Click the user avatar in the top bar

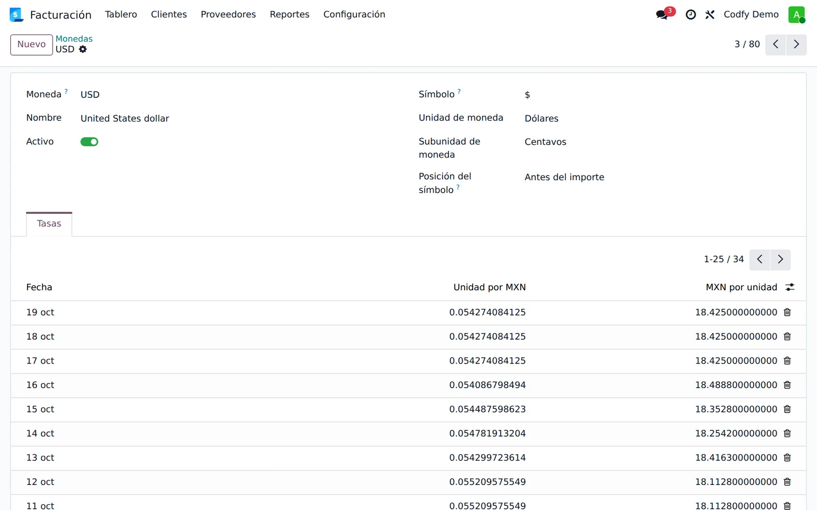(x=797, y=14)
